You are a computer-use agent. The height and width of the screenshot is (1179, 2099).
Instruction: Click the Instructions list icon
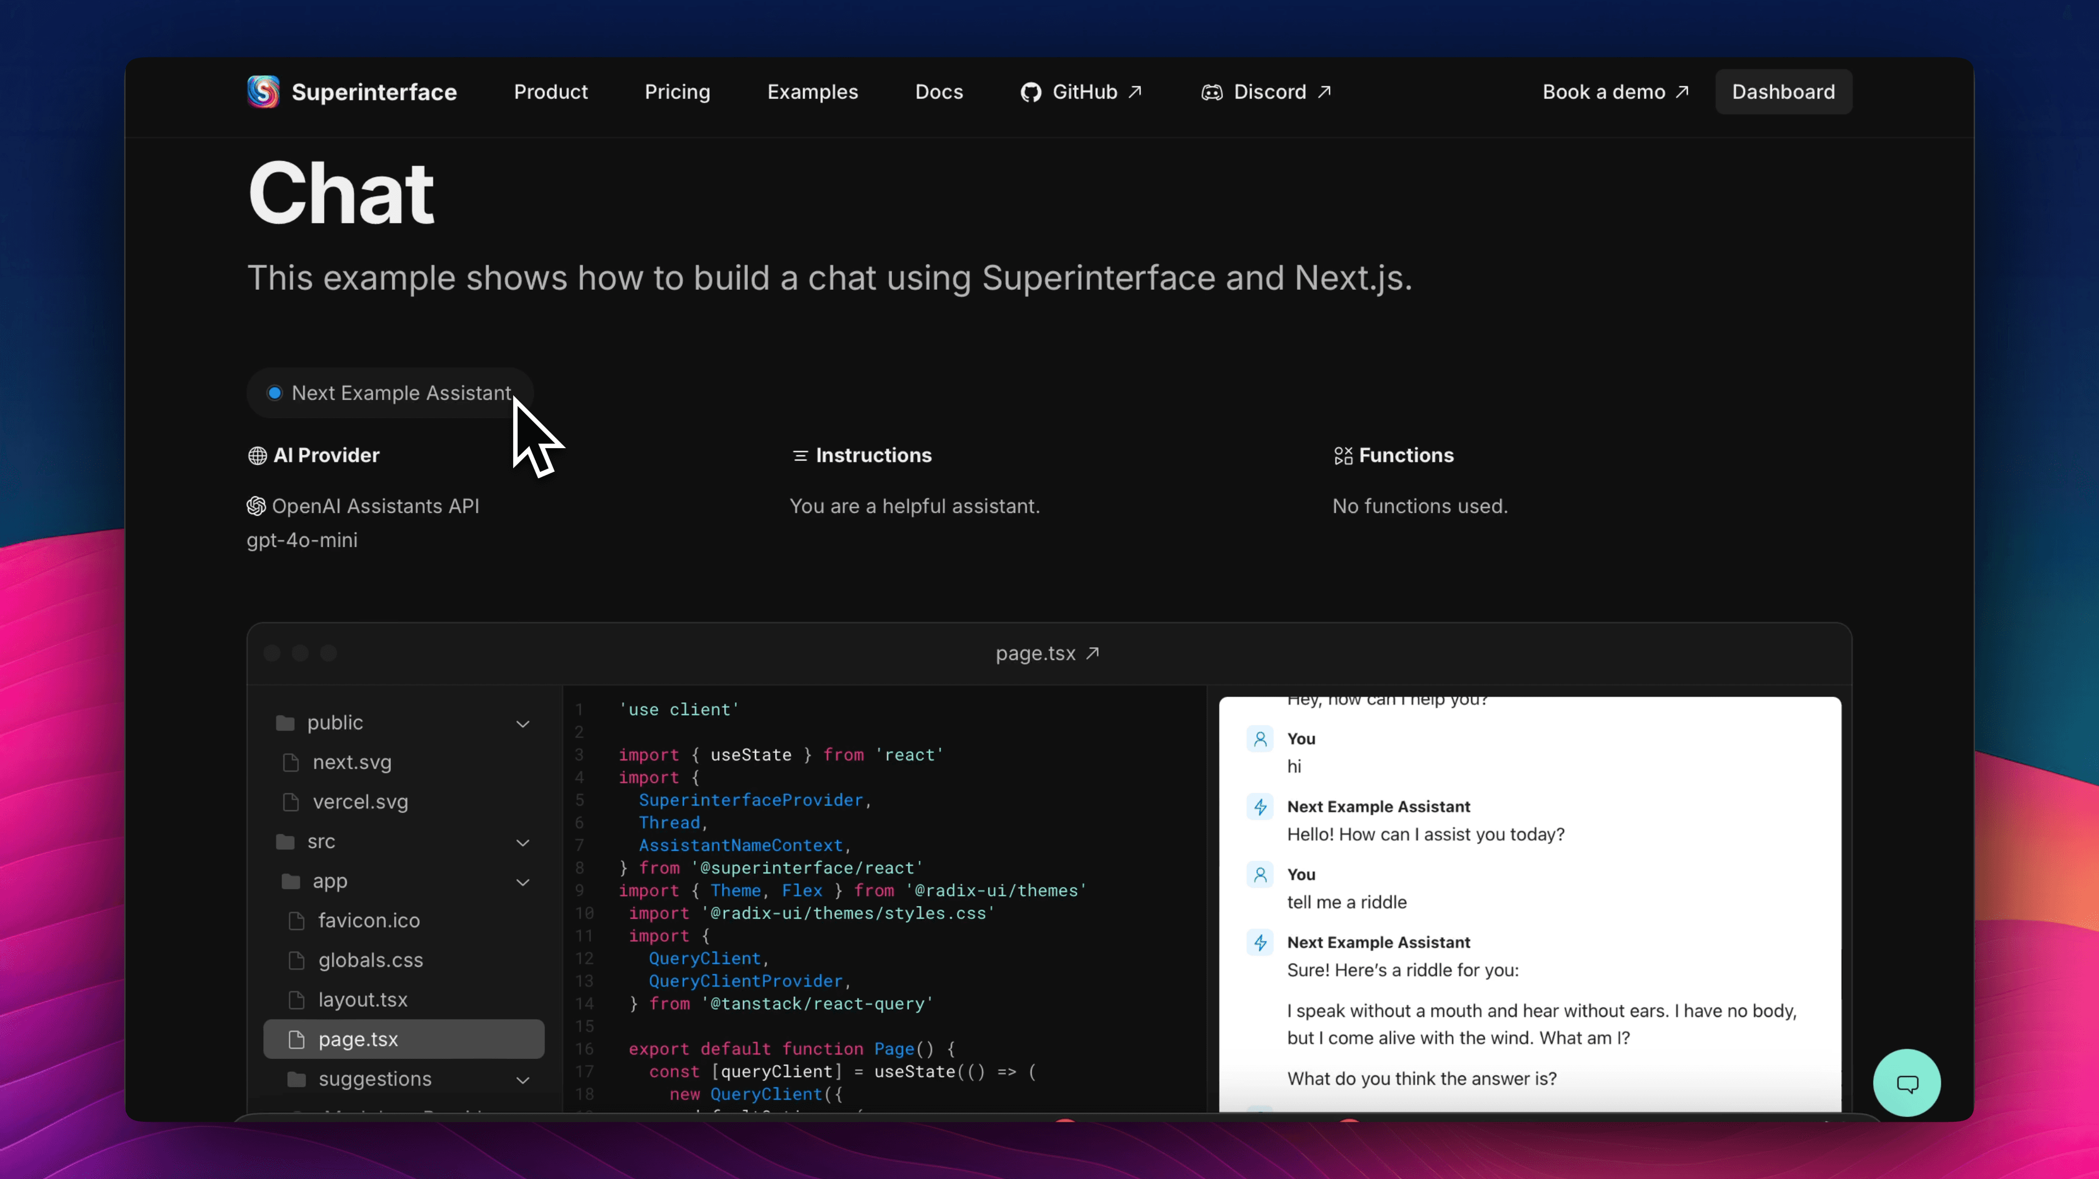coord(800,455)
